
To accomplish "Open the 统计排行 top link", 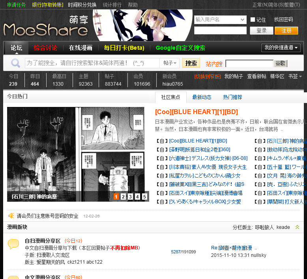I will [x=112, y=5].
